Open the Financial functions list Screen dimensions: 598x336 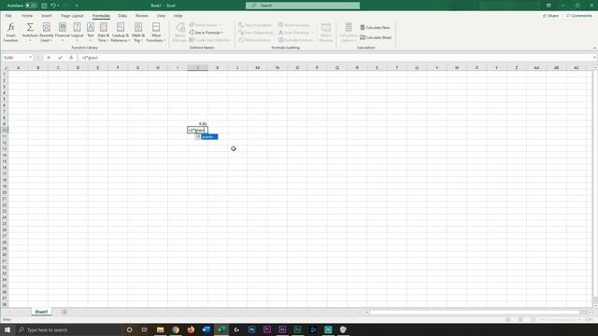pos(63,32)
